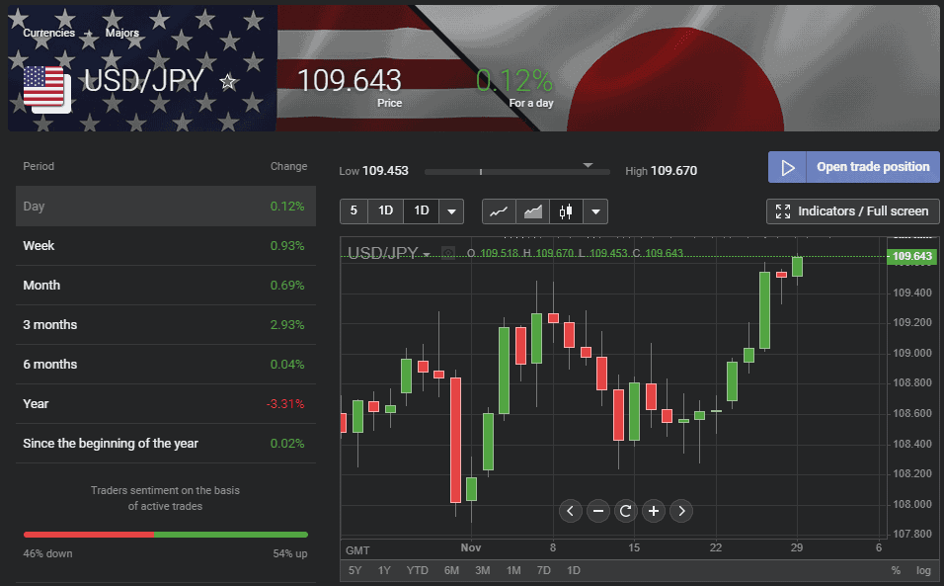Open the USD/JPY symbol dropdown in chart
The width and height of the screenshot is (944, 586).
[428, 254]
